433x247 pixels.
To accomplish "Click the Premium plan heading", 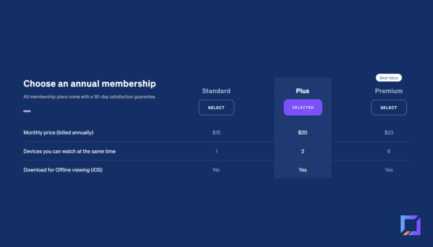I will tap(389, 91).
